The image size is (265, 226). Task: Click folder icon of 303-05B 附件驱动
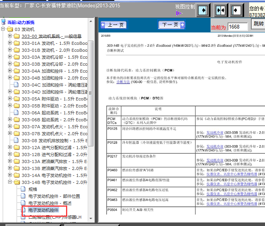[x=17, y=105]
